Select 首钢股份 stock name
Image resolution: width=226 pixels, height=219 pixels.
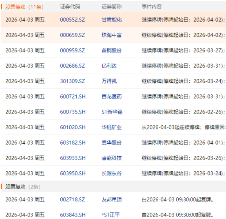click(x=111, y=50)
